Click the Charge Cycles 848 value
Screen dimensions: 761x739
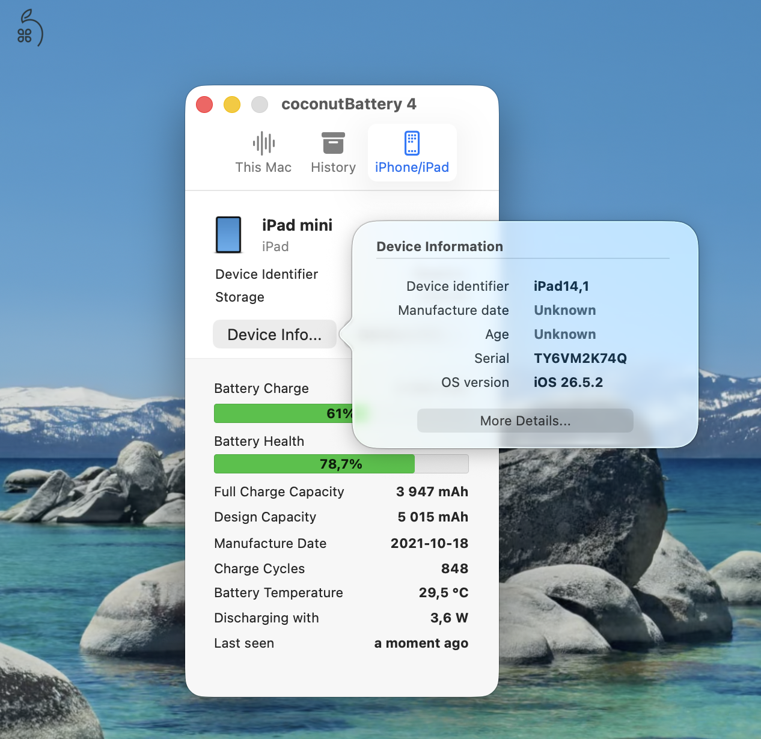(x=455, y=568)
